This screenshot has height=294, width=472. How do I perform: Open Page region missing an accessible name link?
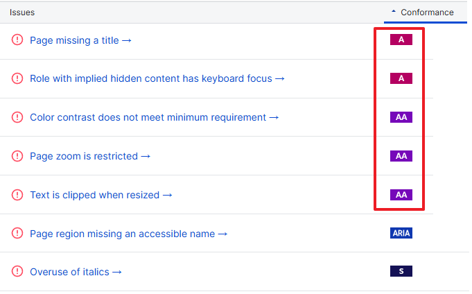tap(128, 234)
